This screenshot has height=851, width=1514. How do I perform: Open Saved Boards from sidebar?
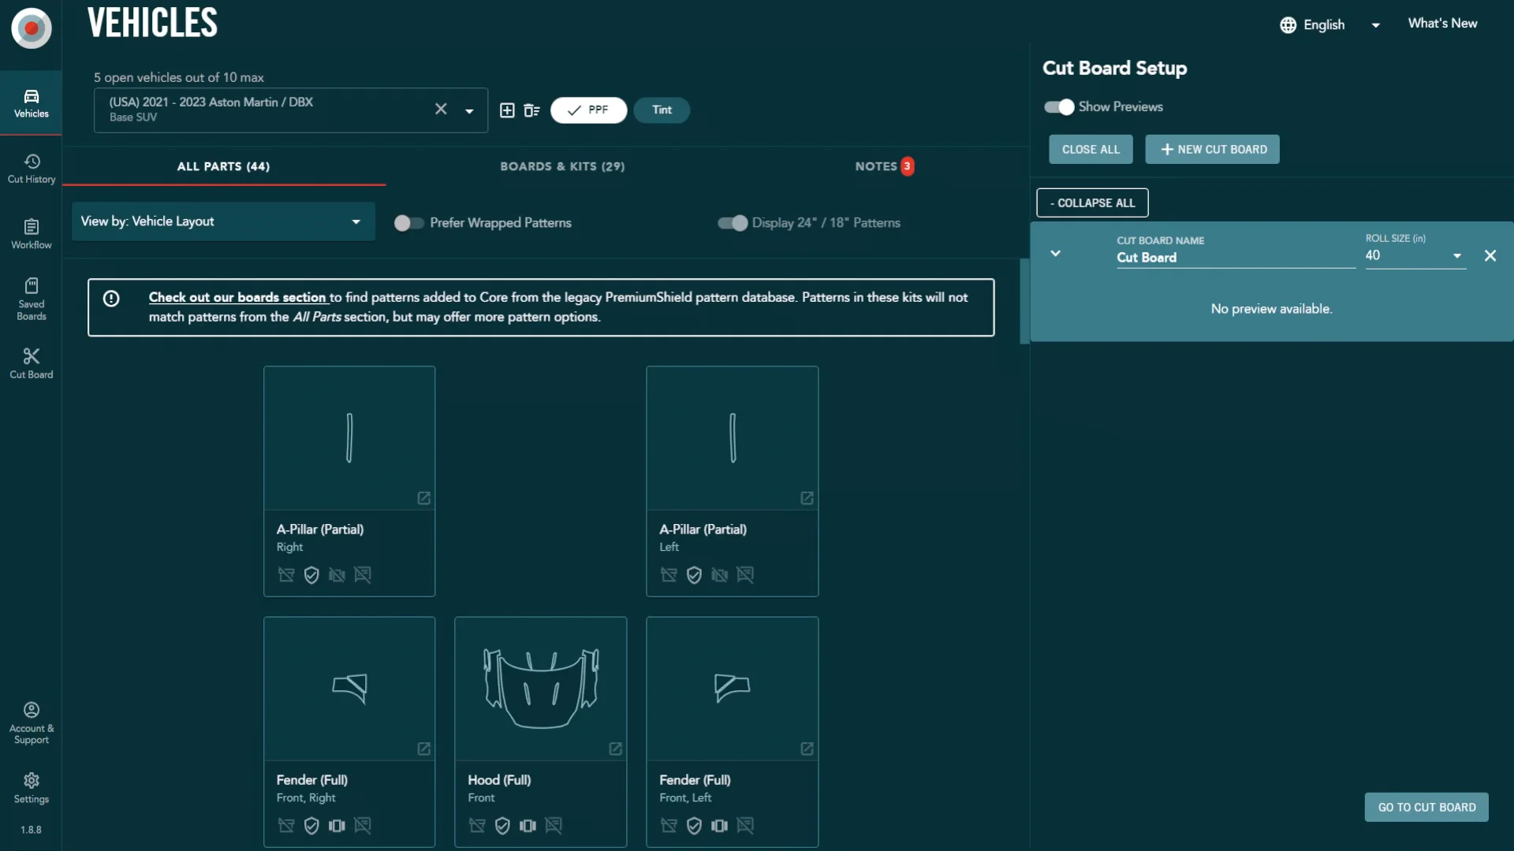(31, 299)
